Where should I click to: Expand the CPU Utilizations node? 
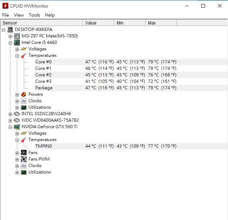coord(17,108)
